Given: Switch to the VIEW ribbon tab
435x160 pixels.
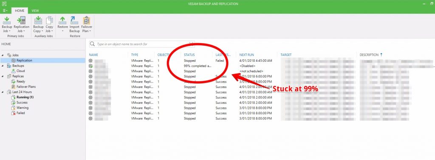Looking at the screenshot, I should pos(35,11).
